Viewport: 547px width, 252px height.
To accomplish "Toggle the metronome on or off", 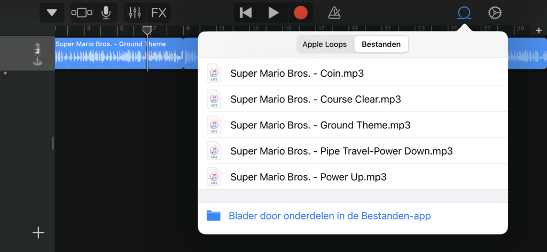I will [334, 13].
